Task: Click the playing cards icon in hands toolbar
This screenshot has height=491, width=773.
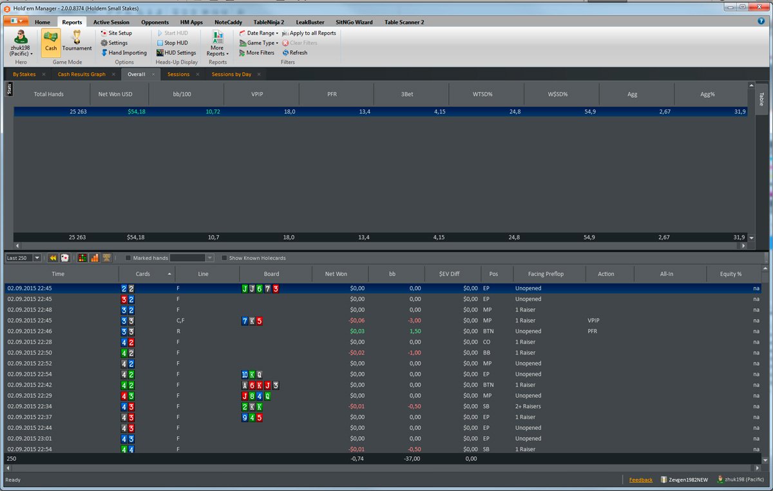Action: pos(65,258)
